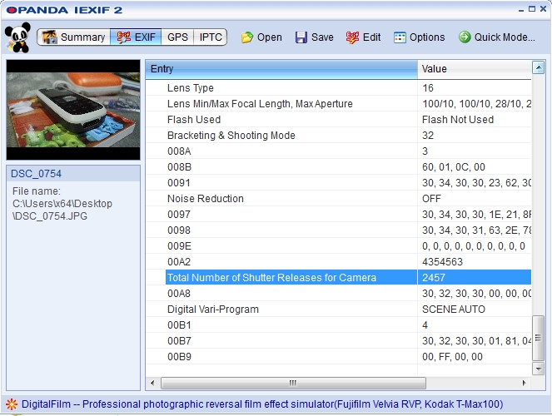The width and height of the screenshot is (552, 416).
Task: Select the 0098 entry row
Action: [x=339, y=230]
